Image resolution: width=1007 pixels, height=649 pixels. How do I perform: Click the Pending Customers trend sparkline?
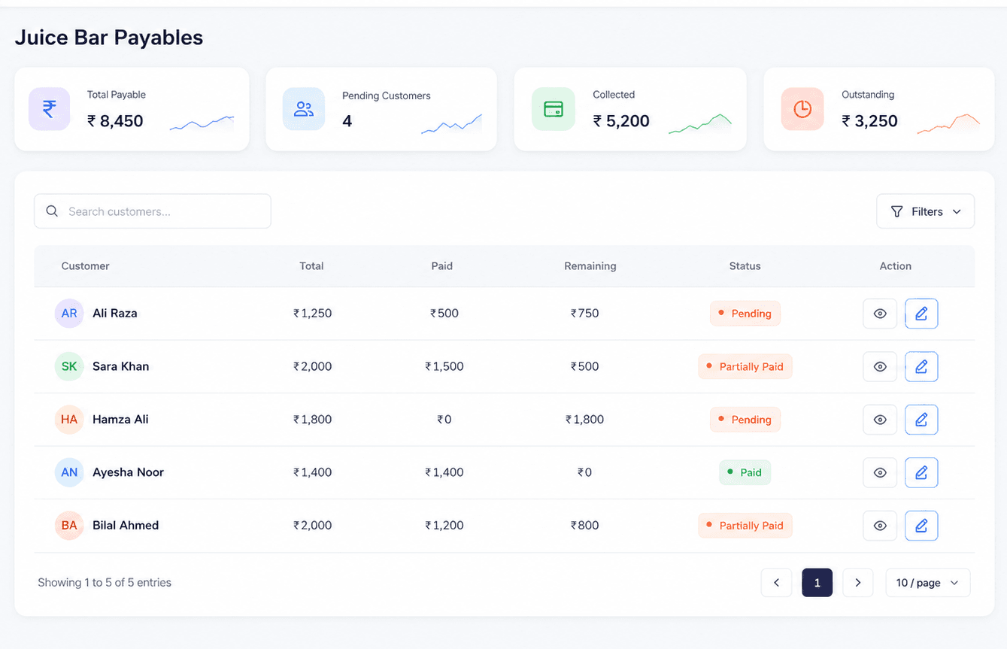[452, 124]
